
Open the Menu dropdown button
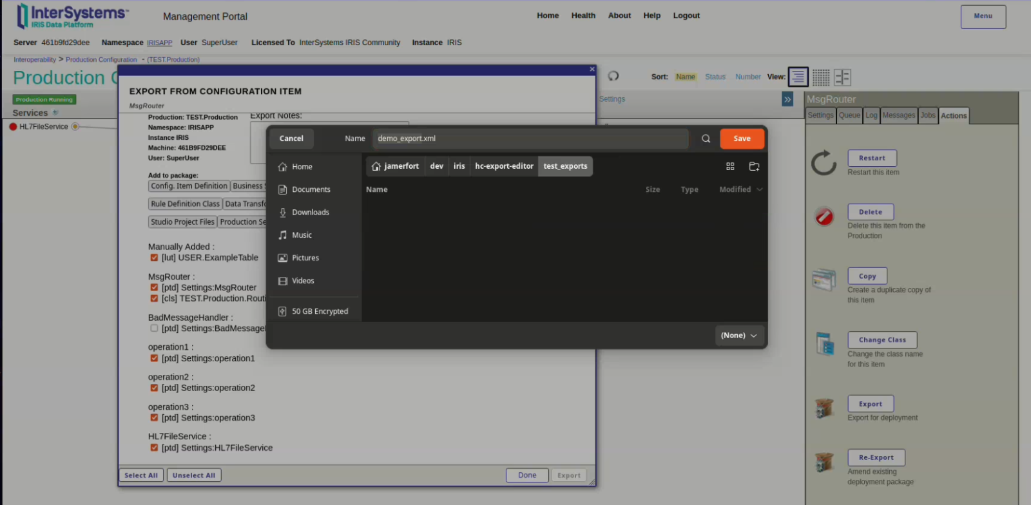tap(983, 17)
